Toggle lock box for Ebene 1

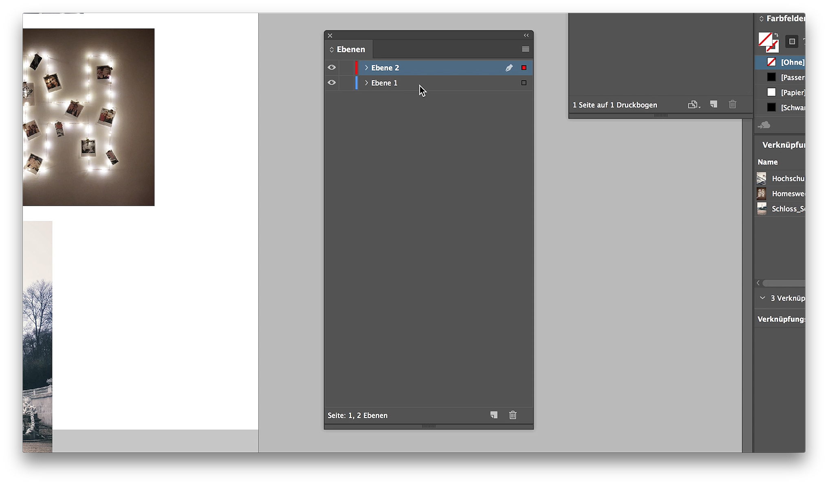click(346, 83)
